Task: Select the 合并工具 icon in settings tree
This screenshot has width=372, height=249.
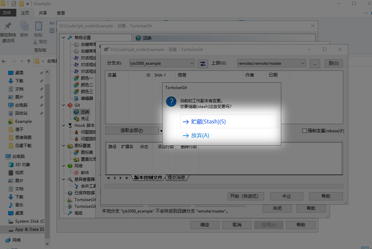Action: pos(76,186)
